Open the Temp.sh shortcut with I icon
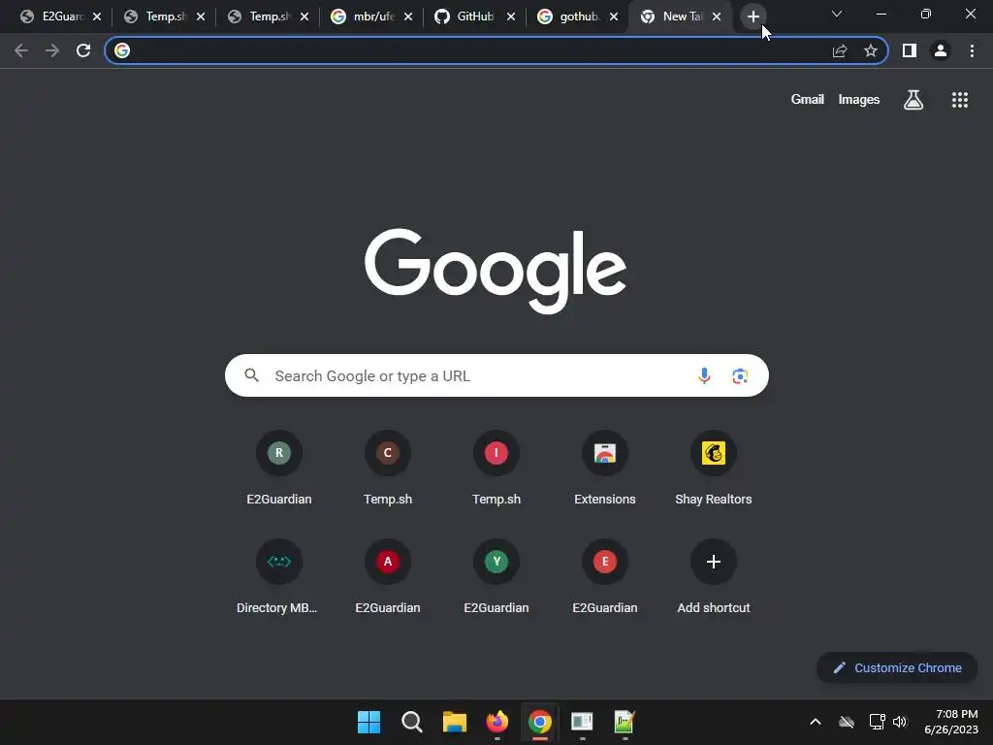 [x=496, y=469]
